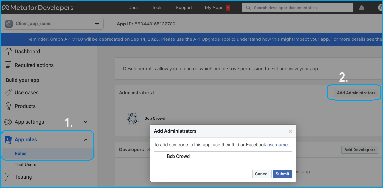Open Testing in the sidebar
384x189 pixels.
23,177
